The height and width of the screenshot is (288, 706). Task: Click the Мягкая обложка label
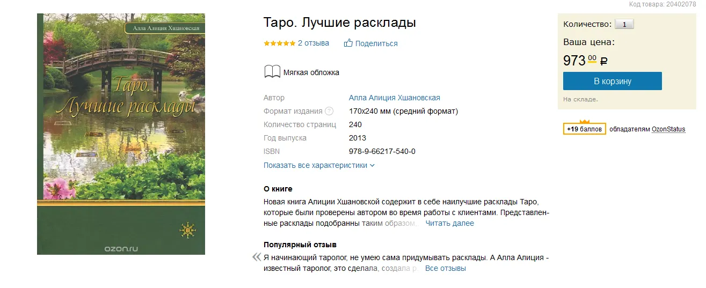click(x=311, y=72)
